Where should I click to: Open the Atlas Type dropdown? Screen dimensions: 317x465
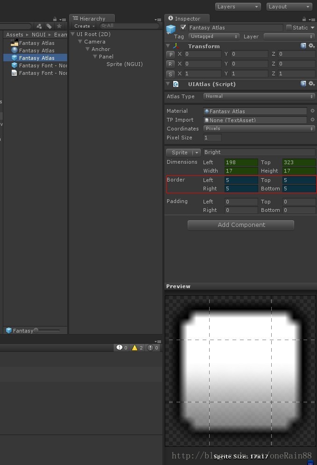pos(259,96)
